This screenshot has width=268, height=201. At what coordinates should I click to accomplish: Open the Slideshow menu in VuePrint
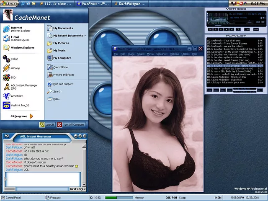pos(162,54)
